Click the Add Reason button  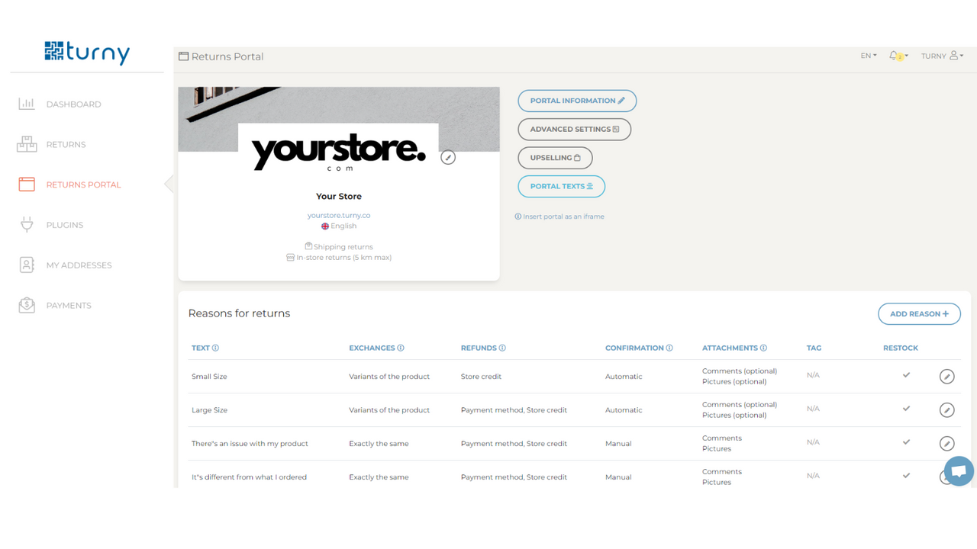pyautogui.click(x=919, y=313)
